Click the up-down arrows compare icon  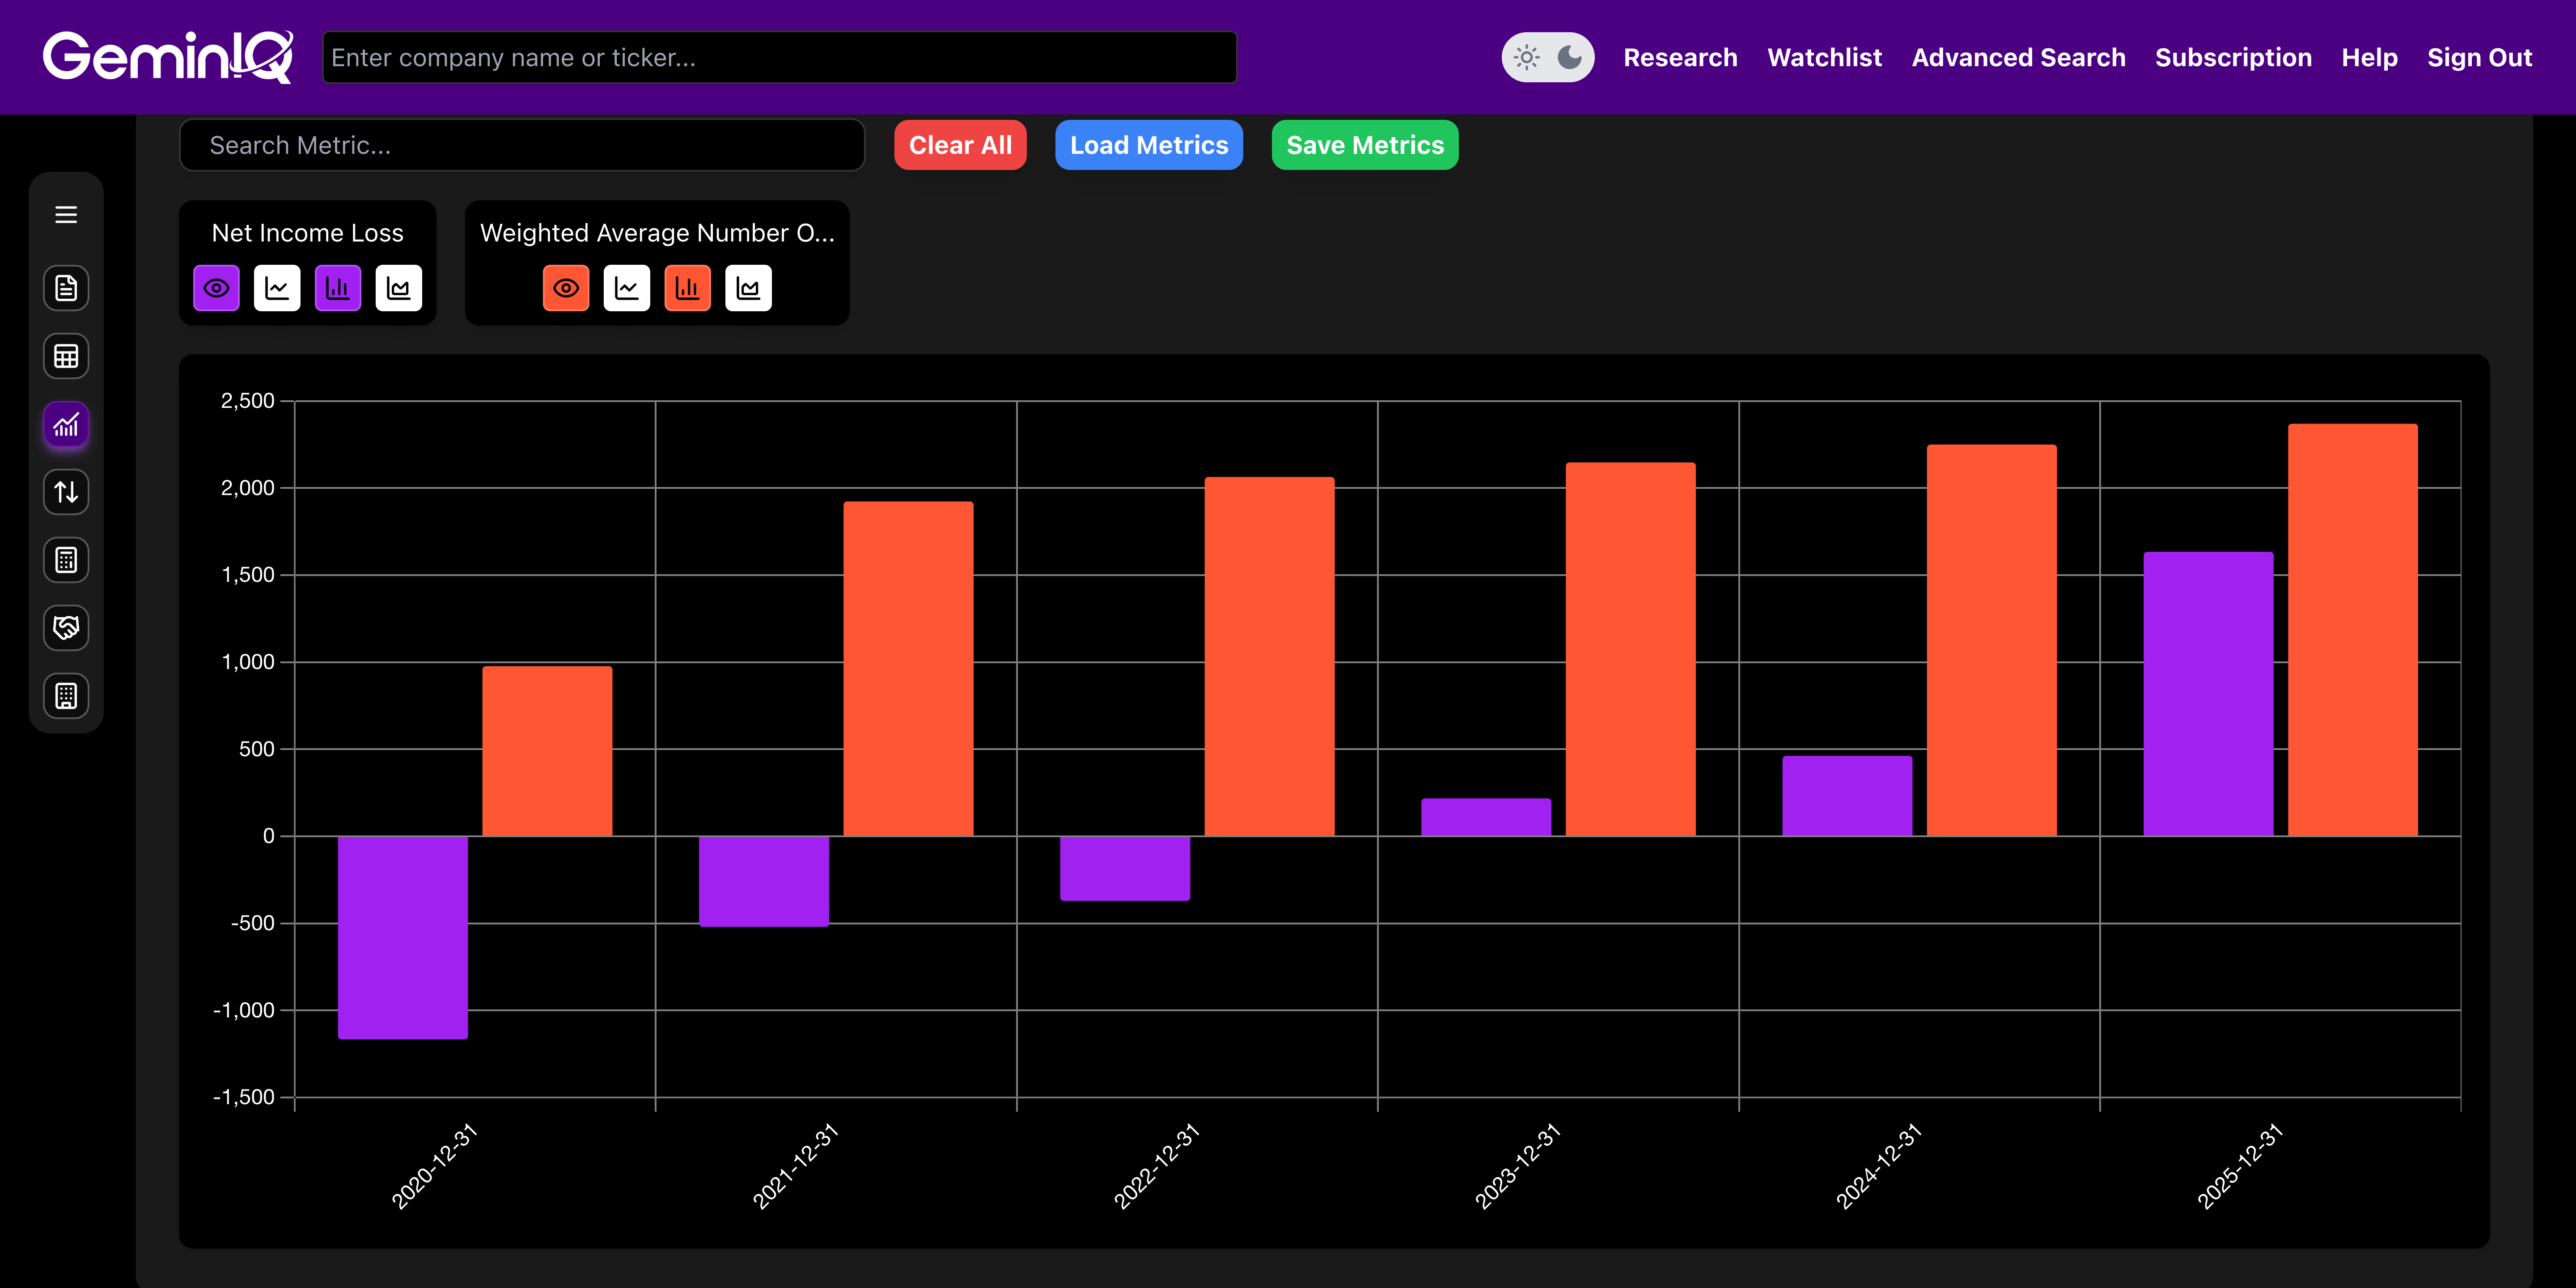click(66, 492)
